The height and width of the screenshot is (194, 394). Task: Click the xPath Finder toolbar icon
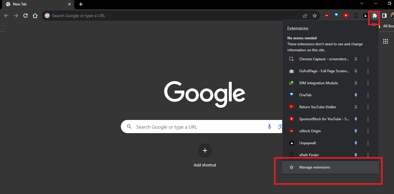click(x=356, y=16)
